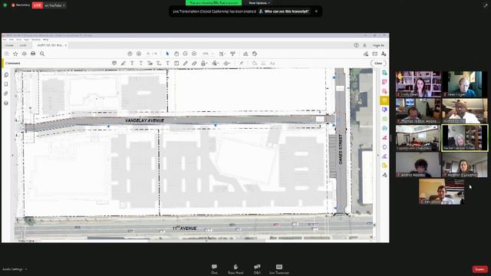Click the Zoom in plus icon
491x276 pixels.
point(194,54)
